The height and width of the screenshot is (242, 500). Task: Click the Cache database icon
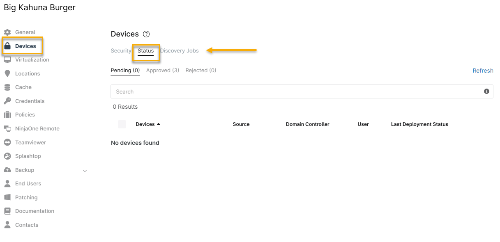(7, 87)
